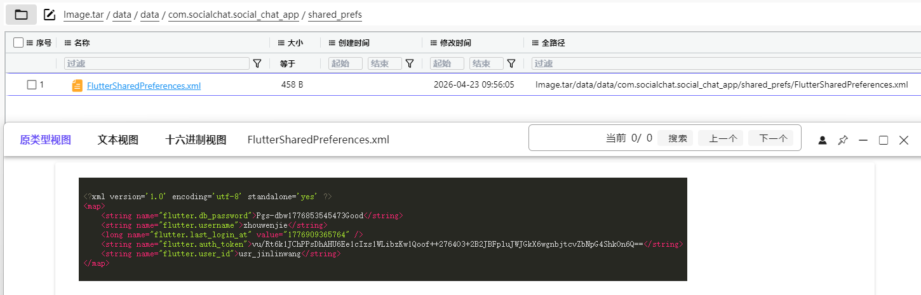
Task: Click the name filter input field
Action: pos(157,63)
